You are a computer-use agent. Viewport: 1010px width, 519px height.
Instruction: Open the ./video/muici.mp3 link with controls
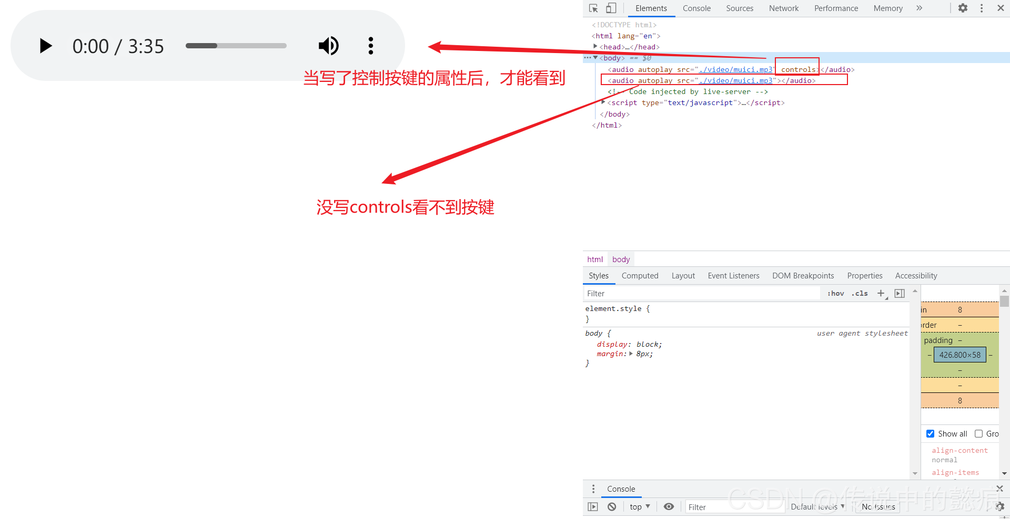(735, 69)
